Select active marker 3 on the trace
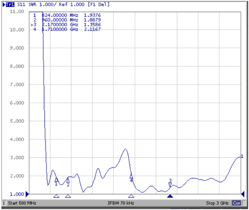Viewport: 249px width, 210px height. point(170,185)
